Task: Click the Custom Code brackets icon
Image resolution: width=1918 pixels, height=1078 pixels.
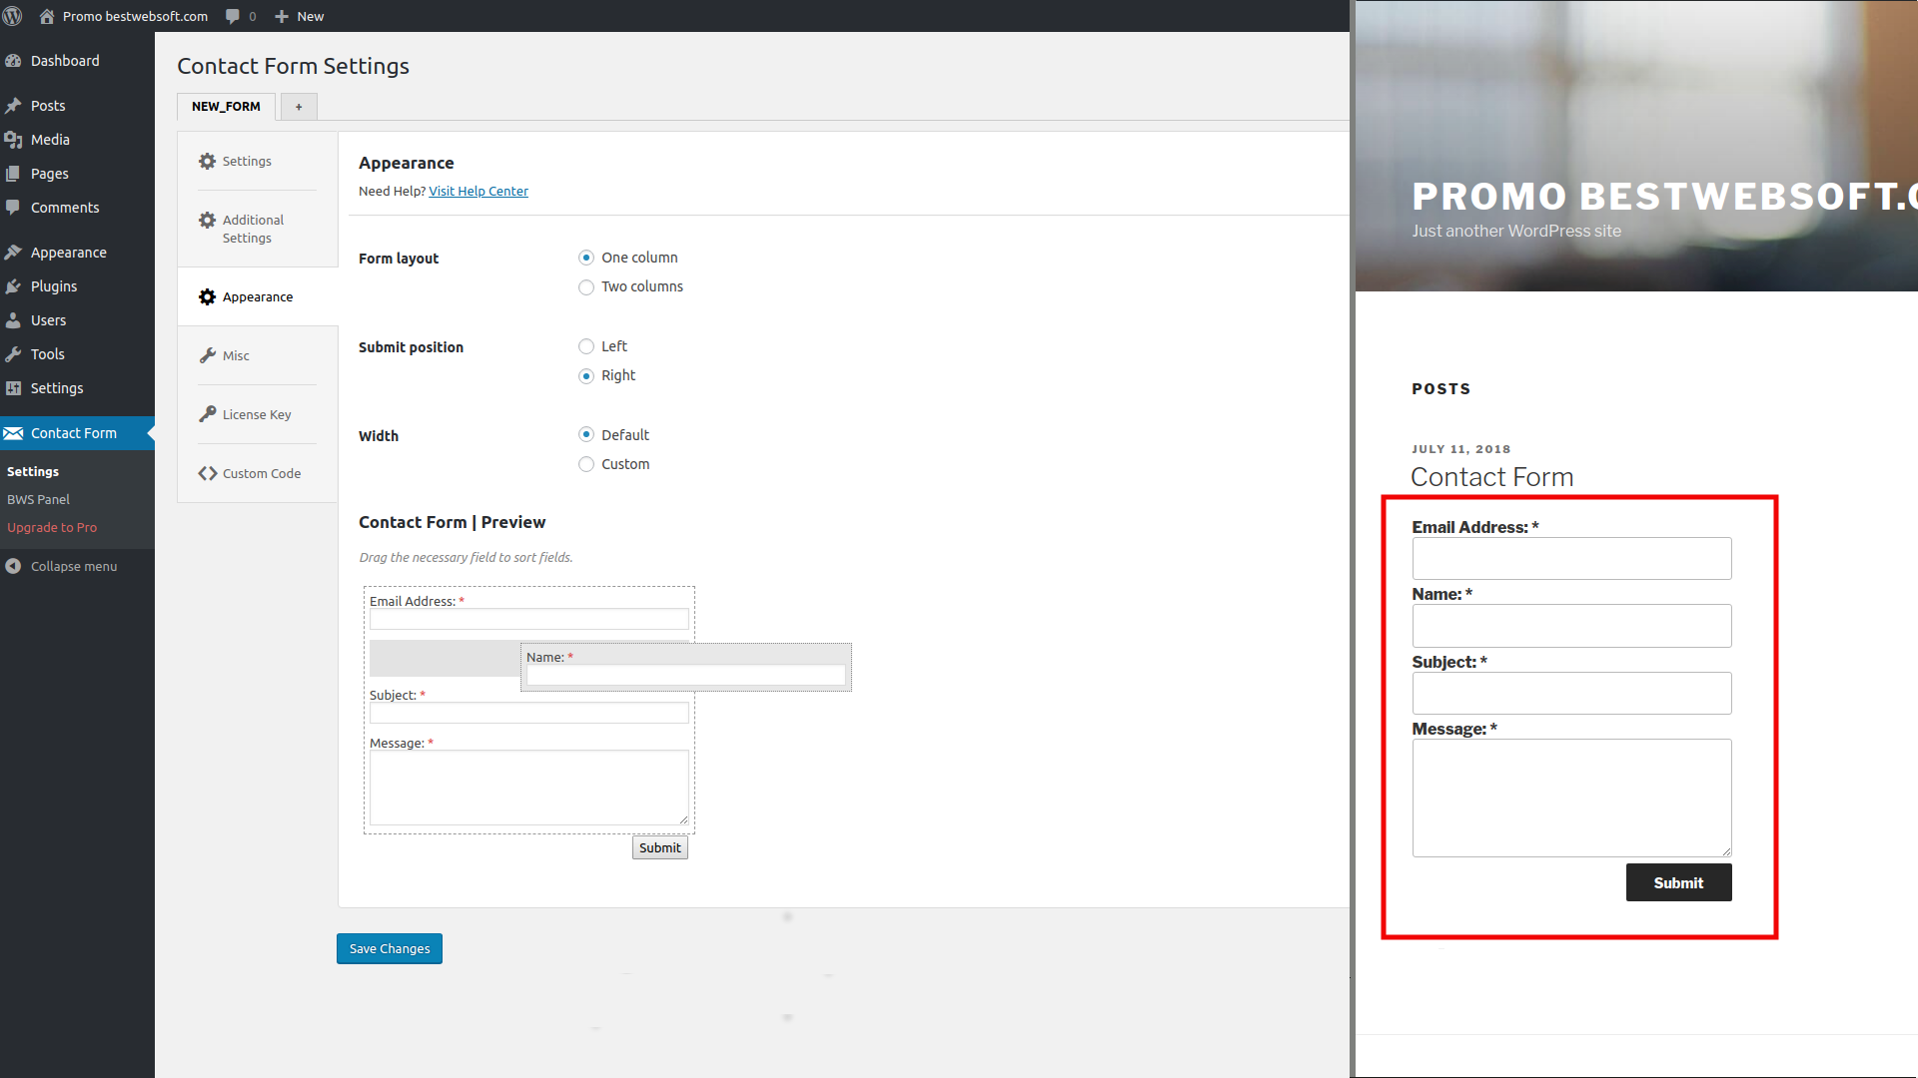Action: [207, 473]
